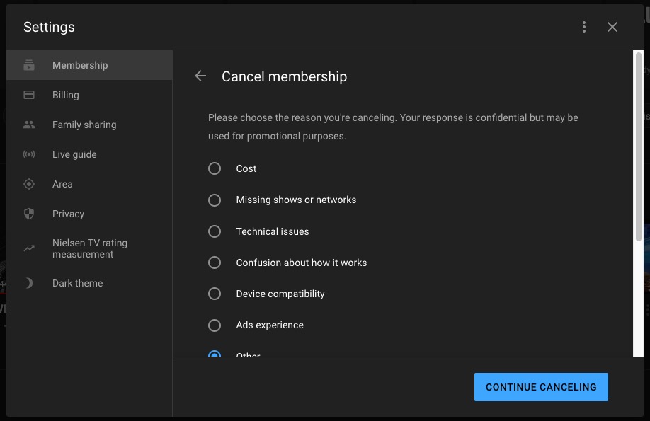Switch to the Family sharing section
The height and width of the screenshot is (421, 650).
(84, 125)
